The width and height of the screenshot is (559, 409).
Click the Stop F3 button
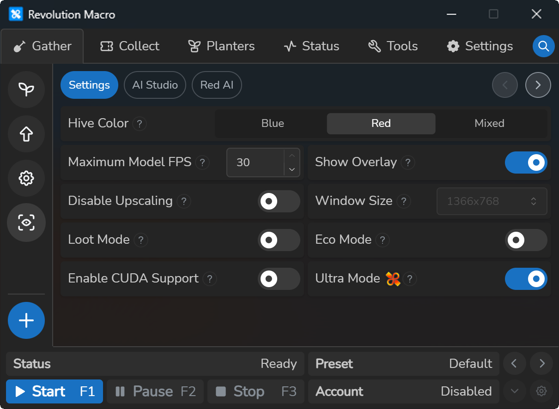click(256, 391)
